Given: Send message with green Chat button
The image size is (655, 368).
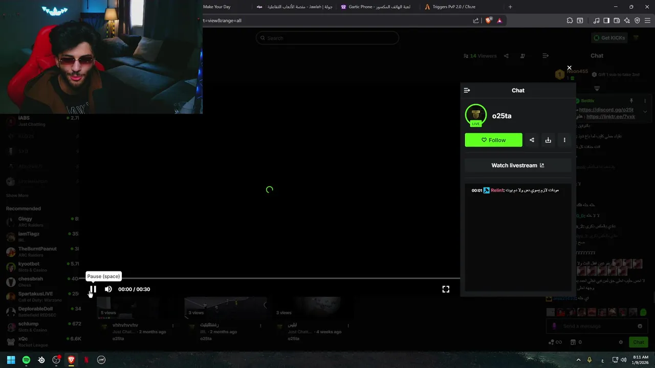Looking at the screenshot, I should (639, 342).
